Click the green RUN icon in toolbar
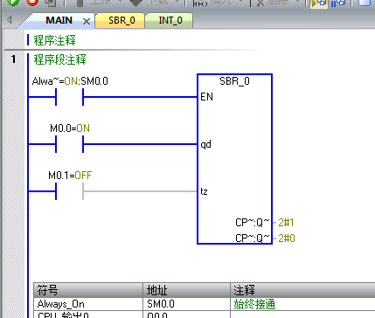This screenshot has height=318, width=375. [x=13, y=3]
